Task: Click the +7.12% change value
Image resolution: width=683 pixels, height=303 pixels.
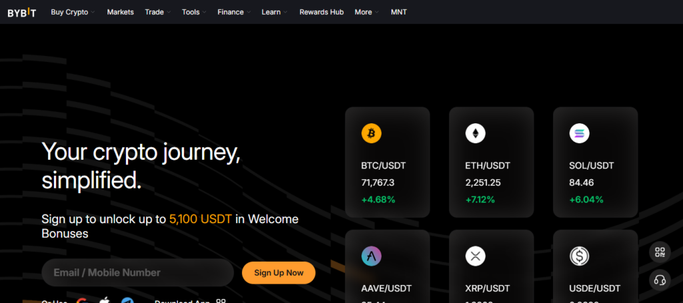Action: coord(480,200)
